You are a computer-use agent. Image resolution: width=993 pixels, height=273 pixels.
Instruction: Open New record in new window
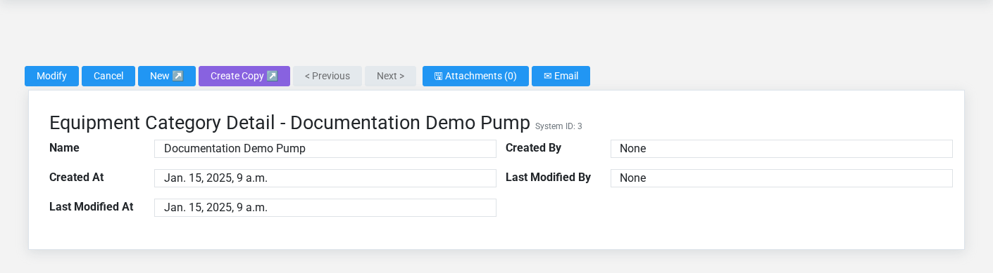click(x=167, y=76)
